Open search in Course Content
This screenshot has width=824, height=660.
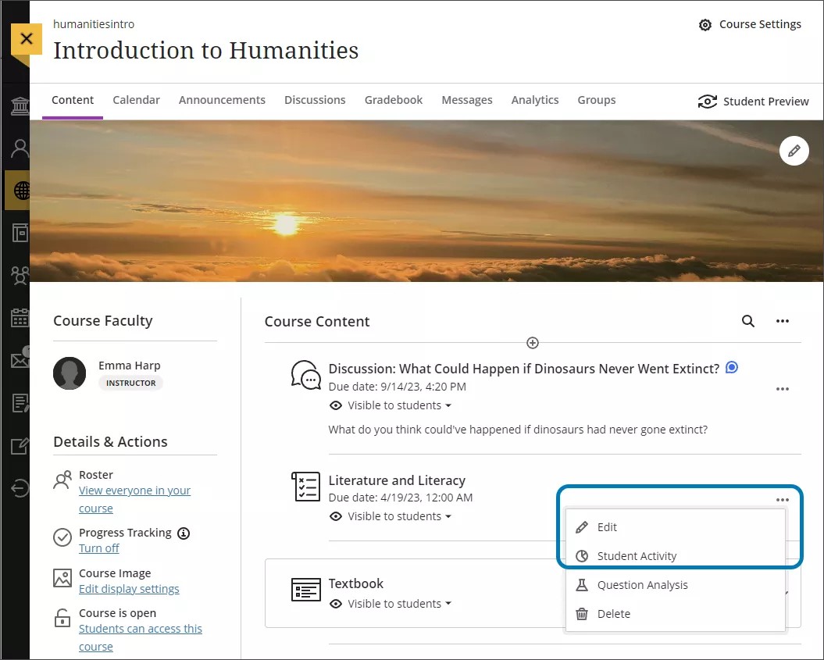[747, 321]
